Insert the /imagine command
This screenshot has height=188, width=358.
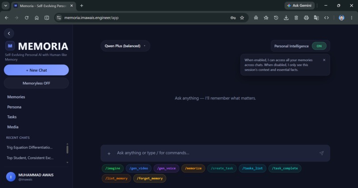[x=112, y=168]
